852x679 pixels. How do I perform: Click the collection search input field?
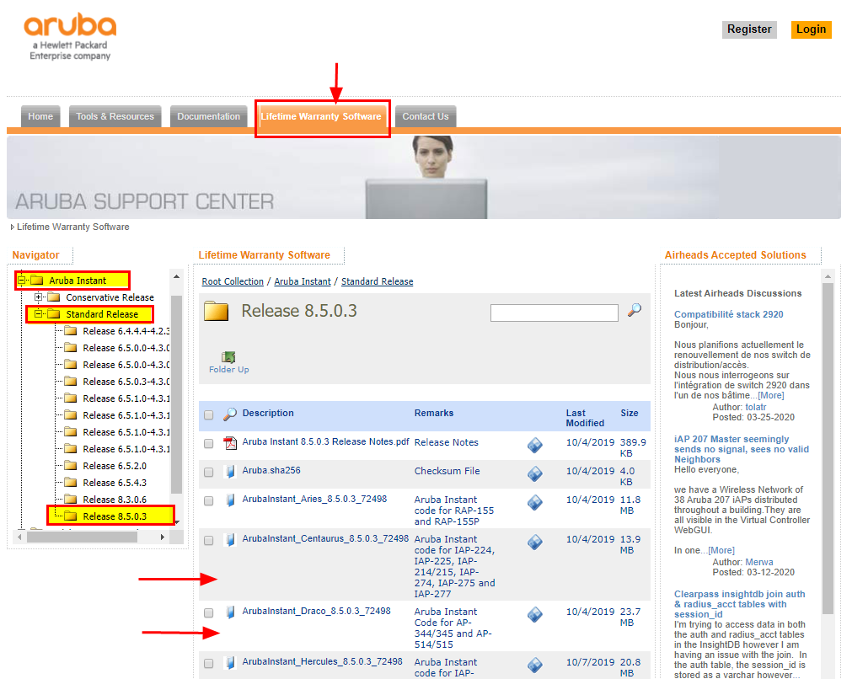pyautogui.click(x=555, y=313)
